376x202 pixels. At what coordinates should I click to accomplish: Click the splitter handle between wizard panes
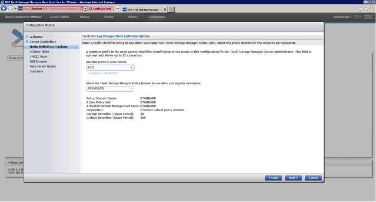[80, 103]
